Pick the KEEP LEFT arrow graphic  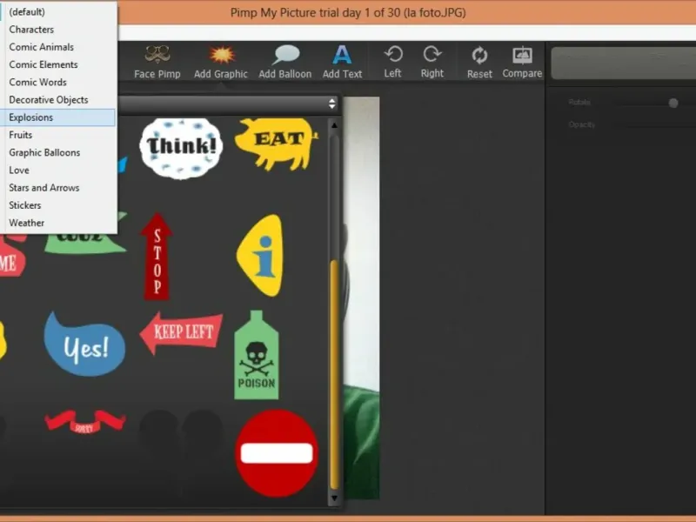click(181, 333)
